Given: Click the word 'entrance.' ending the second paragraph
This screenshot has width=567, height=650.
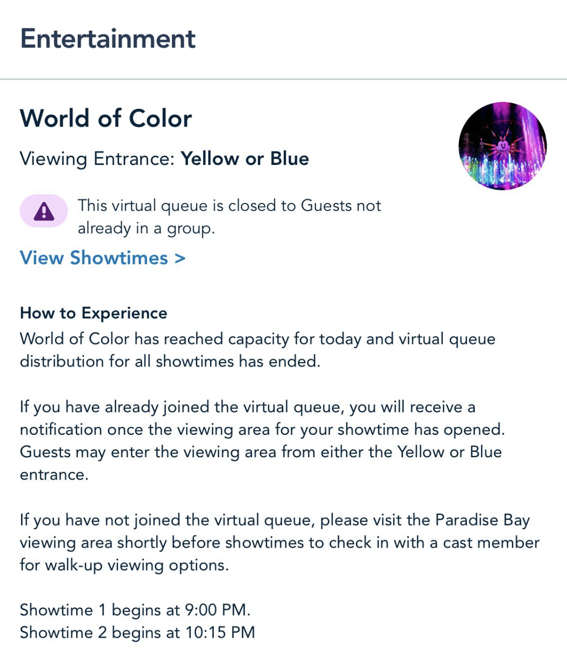Looking at the screenshot, I should point(54,475).
